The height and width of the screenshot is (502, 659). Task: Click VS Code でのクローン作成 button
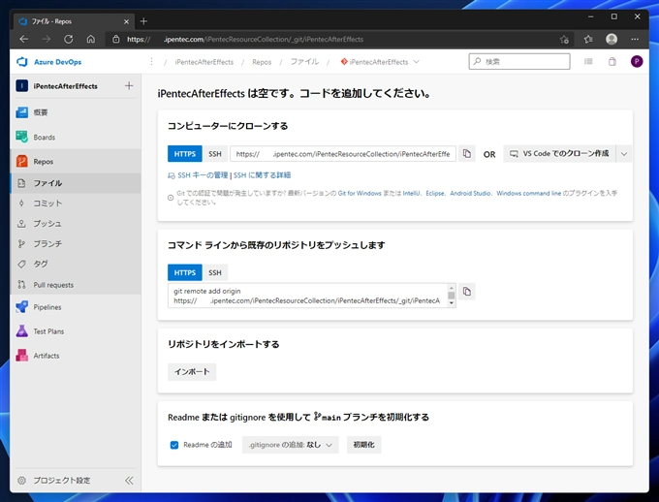(x=559, y=154)
